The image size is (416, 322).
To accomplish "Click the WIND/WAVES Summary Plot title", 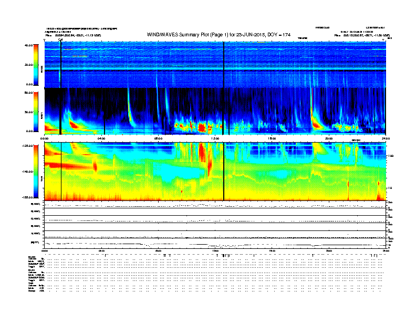I will pyautogui.click(x=219, y=35).
